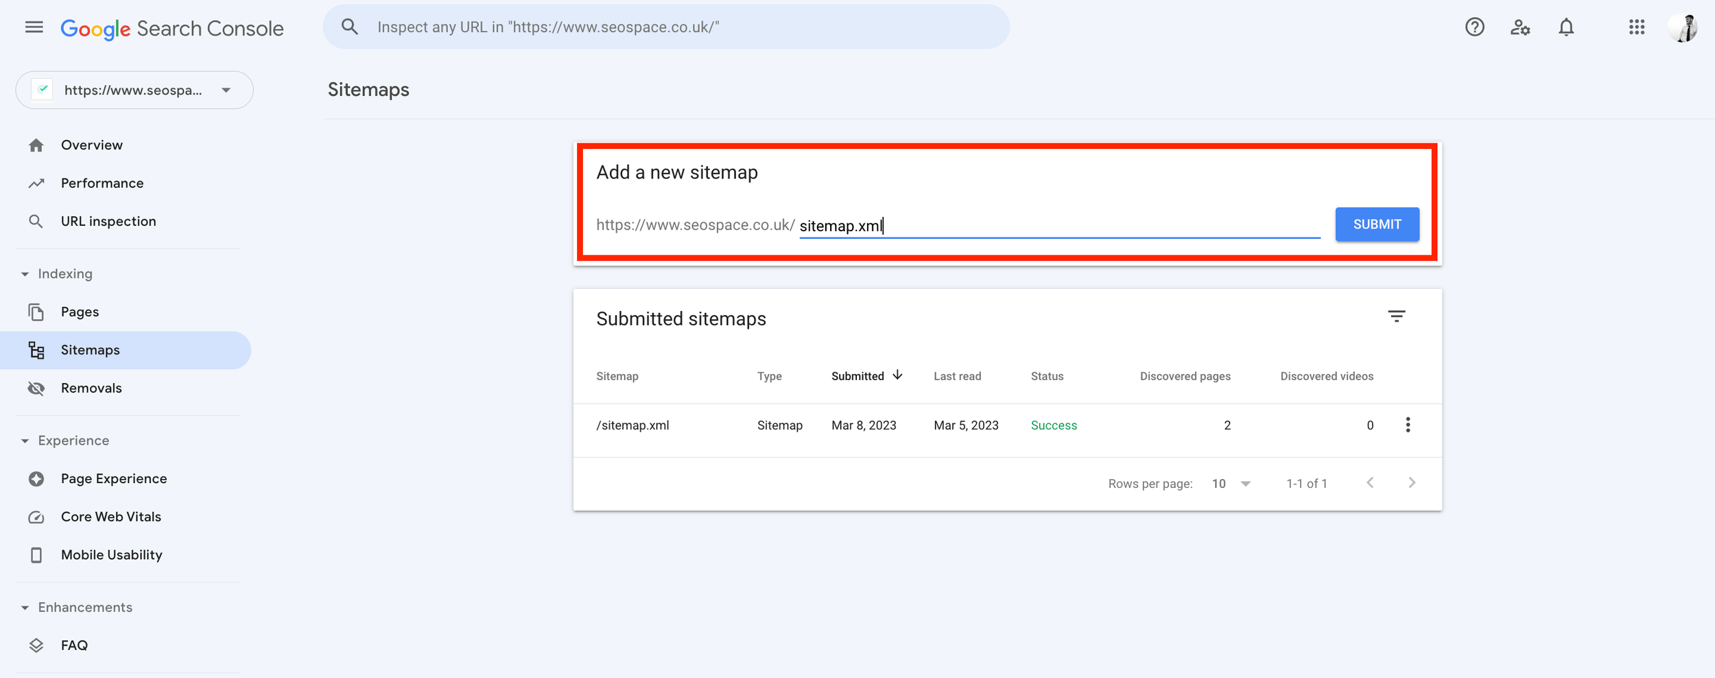The image size is (1715, 678).
Task: Sort by Submitted column header
Action: [858, 376]
